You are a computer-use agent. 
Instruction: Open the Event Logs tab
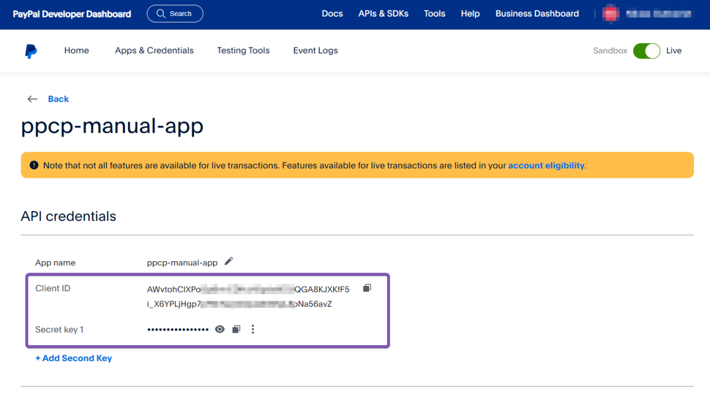315,51
